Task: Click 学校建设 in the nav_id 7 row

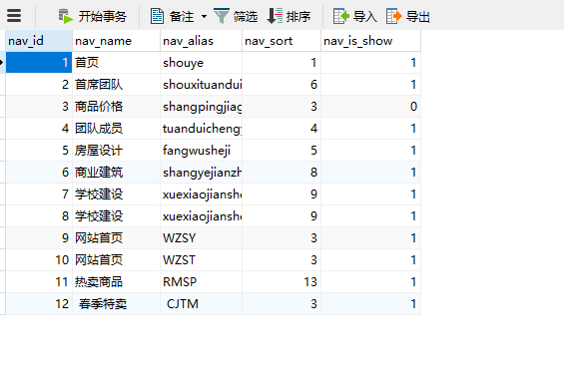Action: (116, 194)
